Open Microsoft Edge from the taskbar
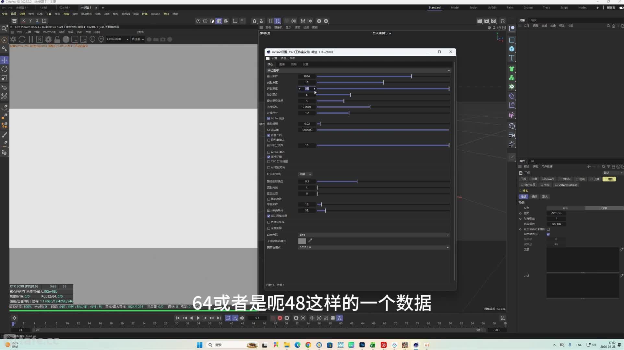 pyautogui.click(x=297, y=345)
